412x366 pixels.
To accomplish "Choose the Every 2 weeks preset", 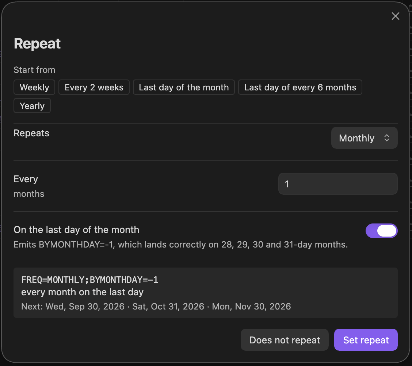I will click(94, 87).
